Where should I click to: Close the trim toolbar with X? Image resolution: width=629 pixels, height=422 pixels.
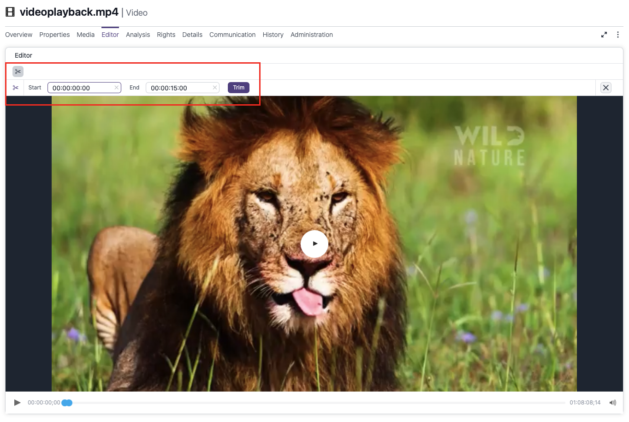(606, 88)
